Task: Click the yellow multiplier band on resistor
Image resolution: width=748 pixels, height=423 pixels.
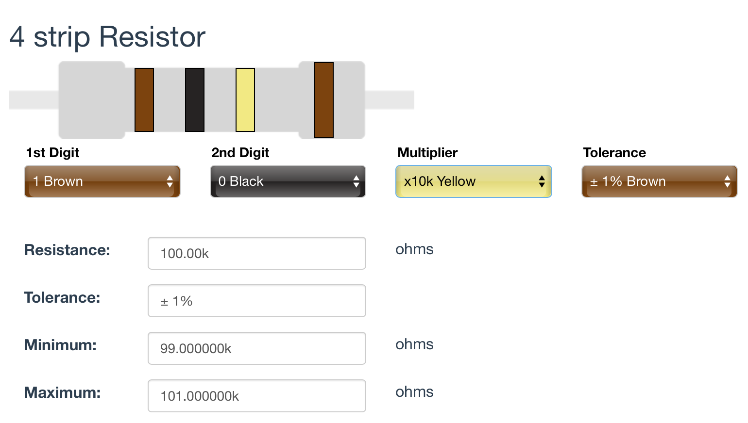Action: [x=245, y=100]
